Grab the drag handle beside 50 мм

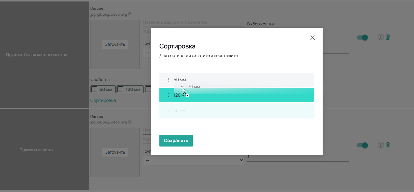coord(168,80)
